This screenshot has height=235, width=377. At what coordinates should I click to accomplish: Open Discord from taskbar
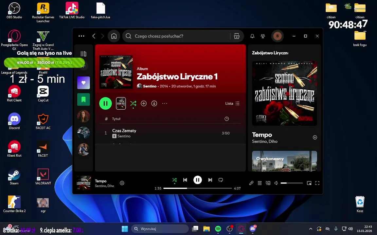click(253, 229)
